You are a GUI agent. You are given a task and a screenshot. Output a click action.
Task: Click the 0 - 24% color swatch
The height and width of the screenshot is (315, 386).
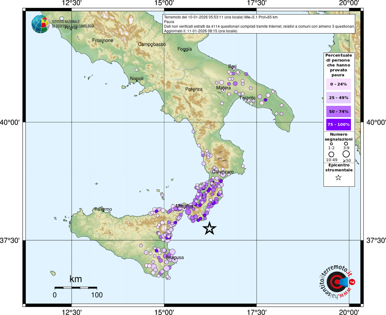(338, 84)
